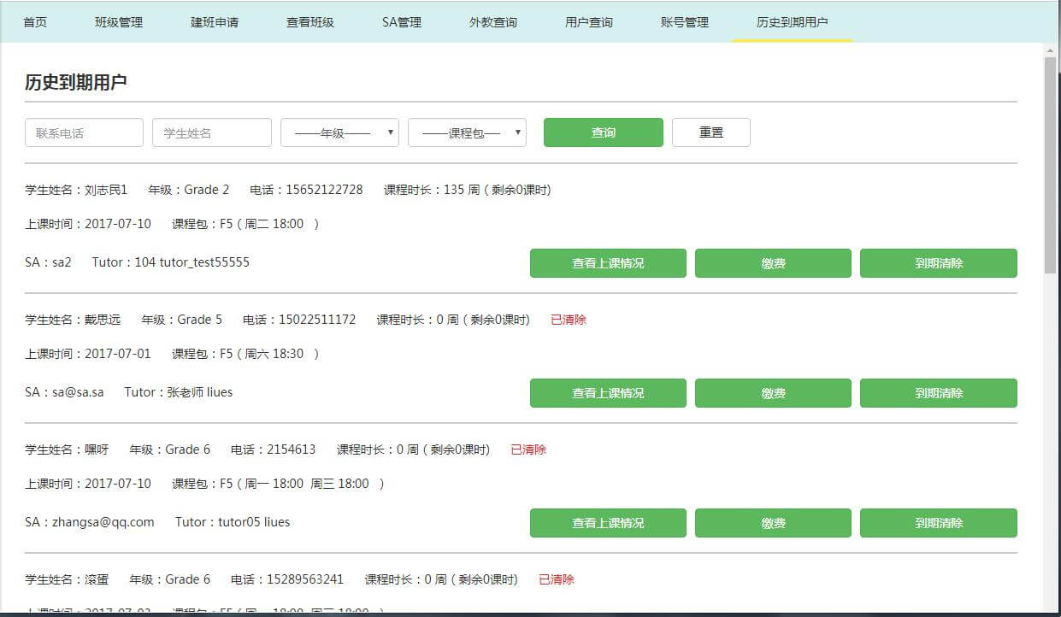Switch to 账号管理 tab
Viewport: 1061px width, 617px height.
(x=685, y=22)
